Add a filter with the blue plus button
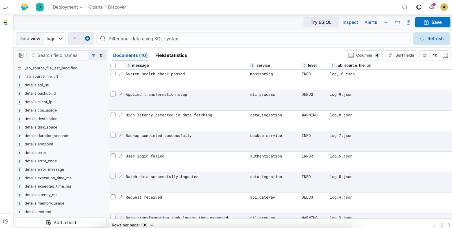 pos(88,38)
